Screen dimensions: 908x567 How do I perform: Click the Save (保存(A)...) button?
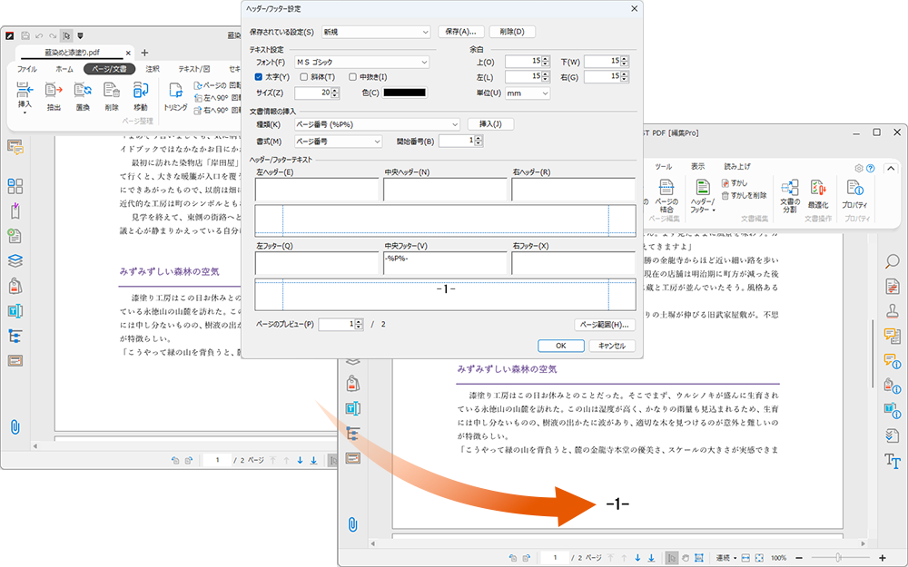click(461, 32)
